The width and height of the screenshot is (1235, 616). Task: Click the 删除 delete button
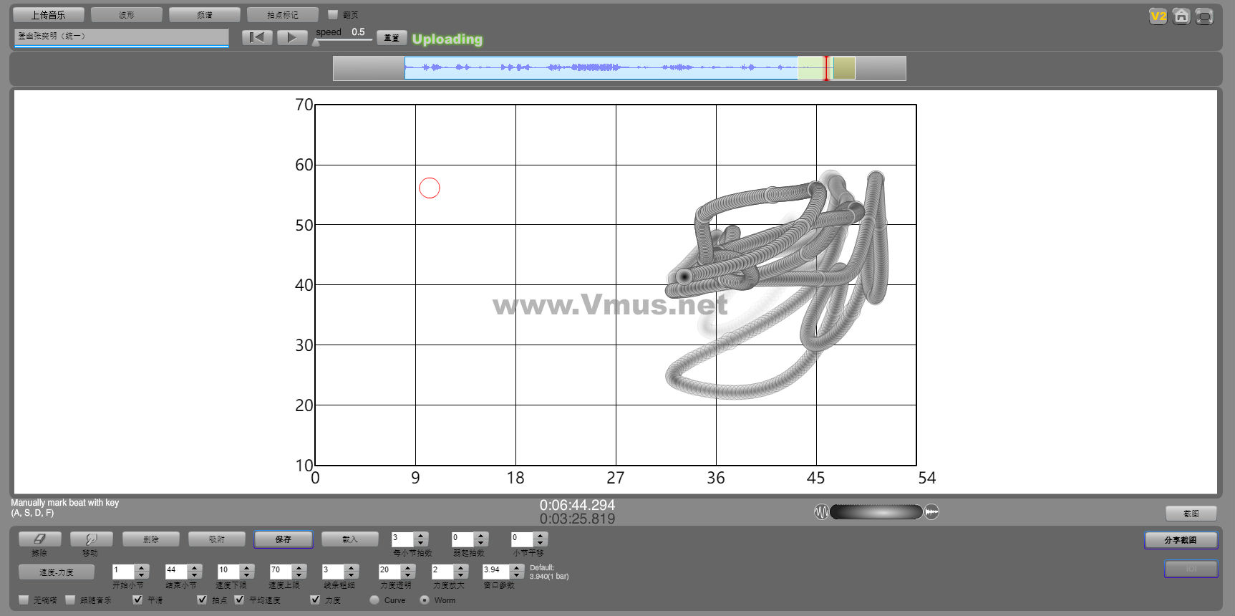151,539
